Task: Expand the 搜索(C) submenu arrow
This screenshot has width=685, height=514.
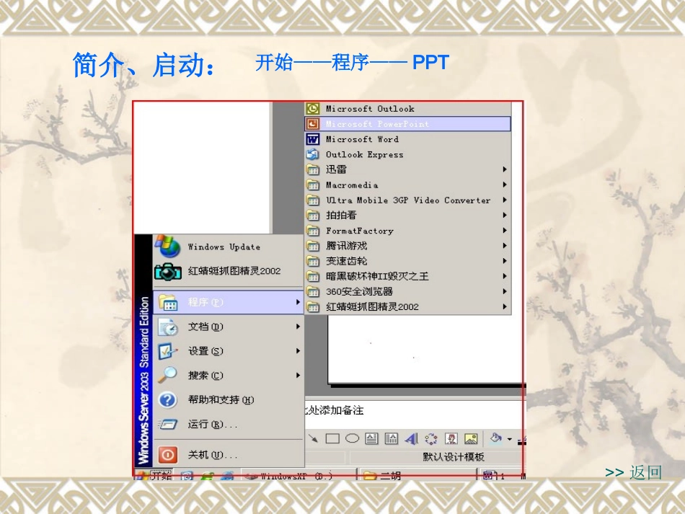Action: 298,376
